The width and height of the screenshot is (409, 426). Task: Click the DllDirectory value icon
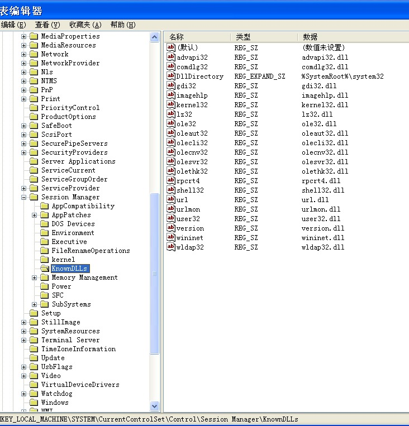point(171,76)
